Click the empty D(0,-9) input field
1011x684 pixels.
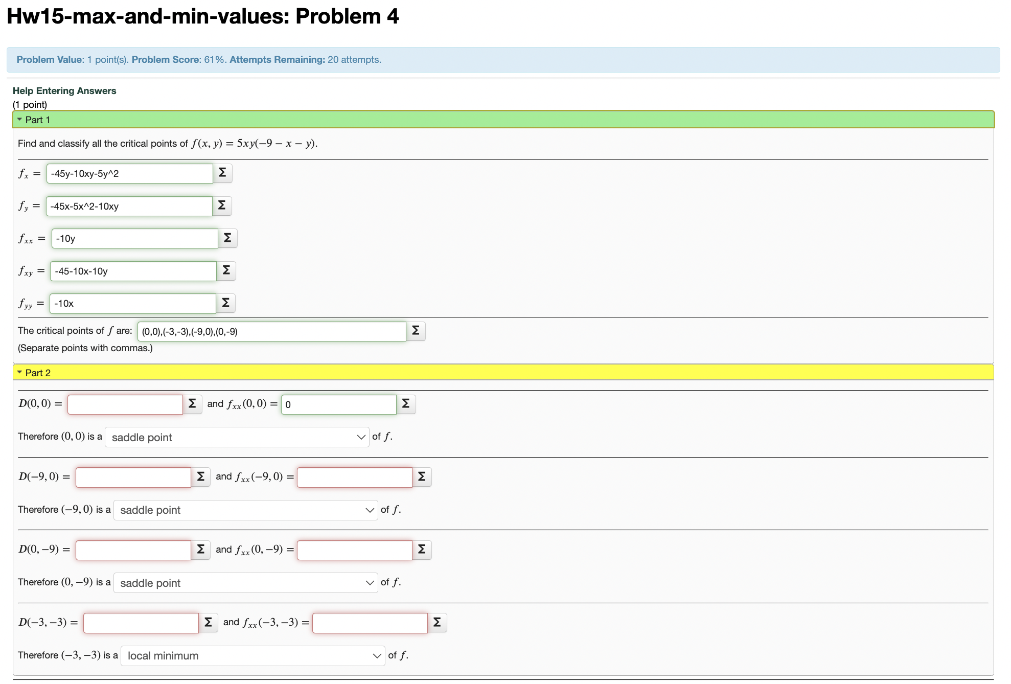point(132,550)
